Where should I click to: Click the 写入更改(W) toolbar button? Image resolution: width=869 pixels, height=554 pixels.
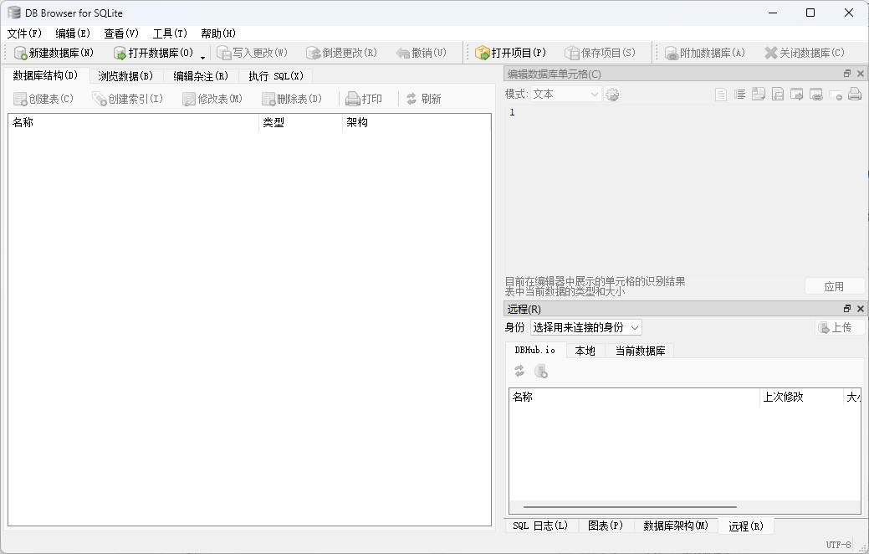tap(253, 53)
